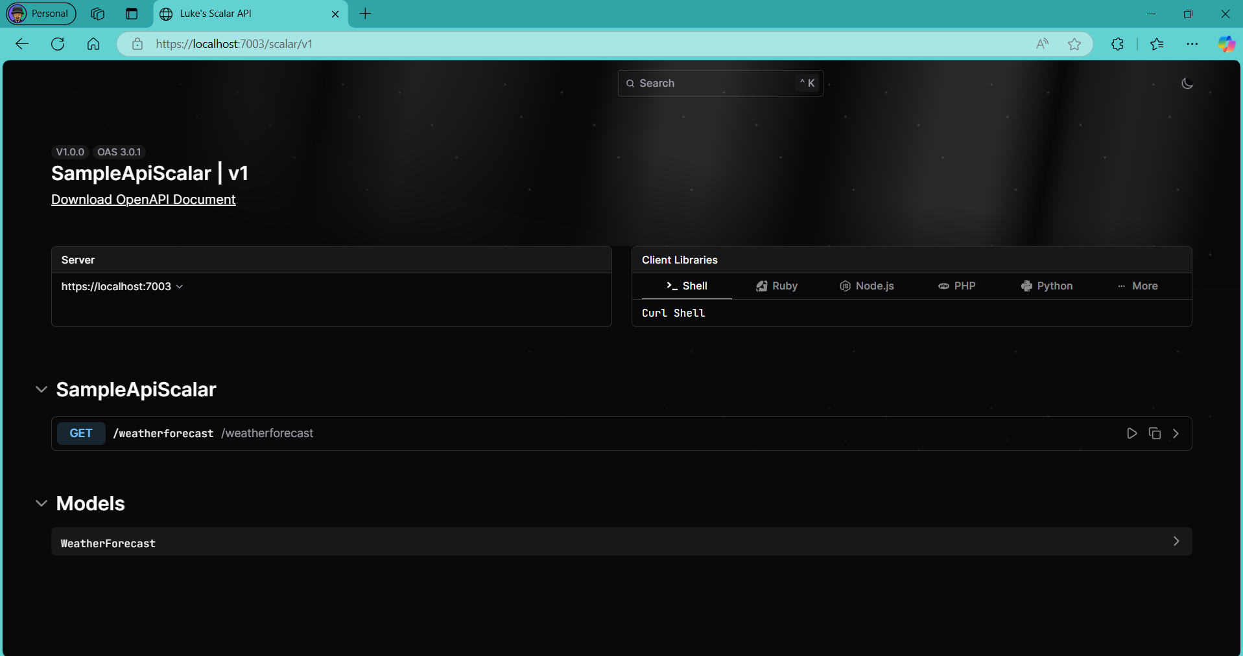Screen dimensions: 1243x656
Task: Select the Ruby client library tab
Action: [776, 286]
